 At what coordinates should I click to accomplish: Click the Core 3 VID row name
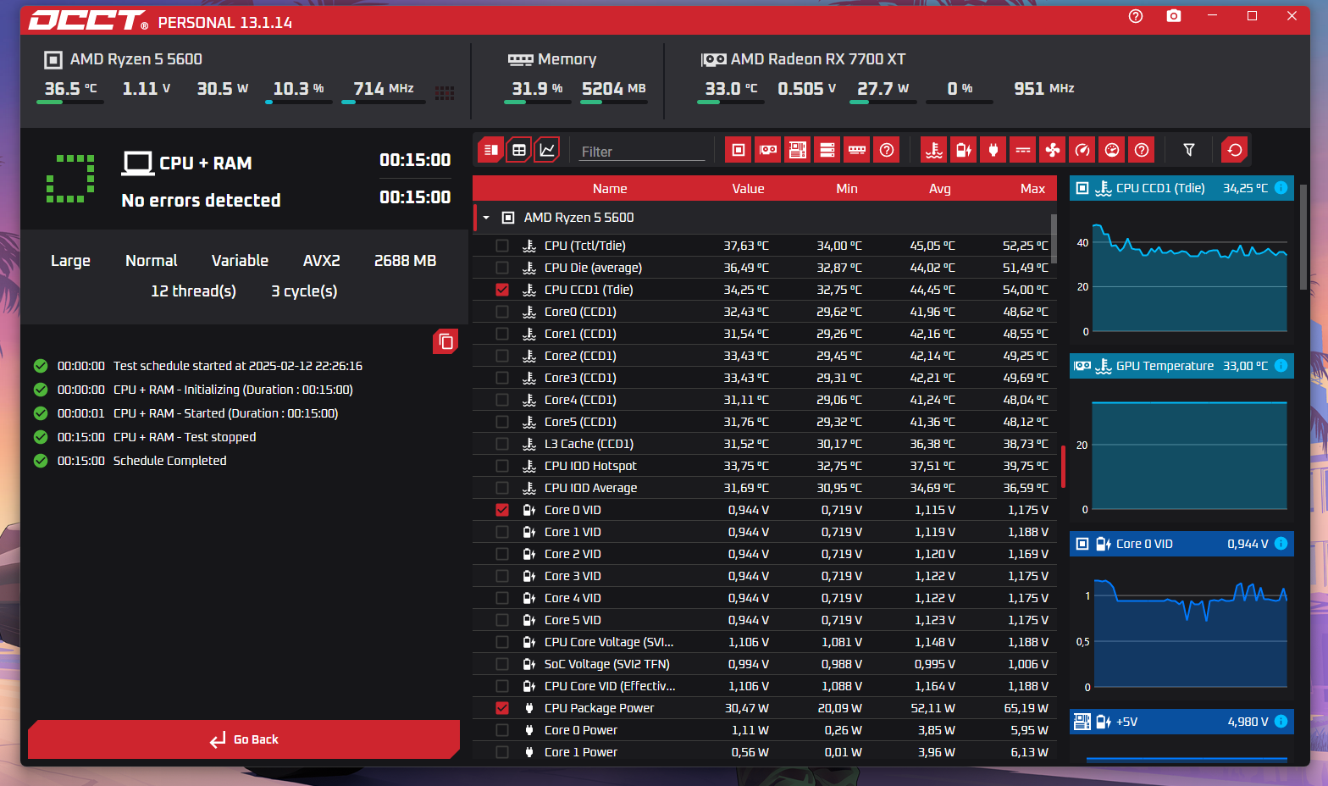(573, 576)
